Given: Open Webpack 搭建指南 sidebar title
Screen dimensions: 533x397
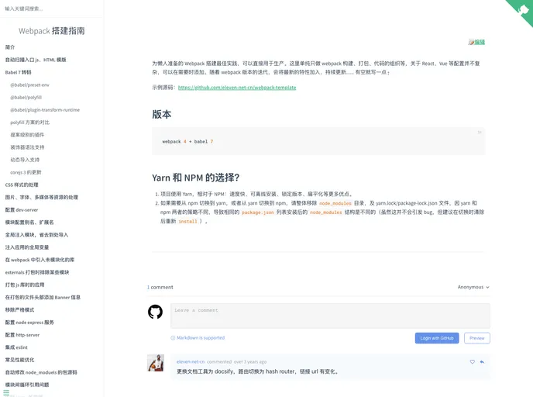Looking at the screenshot, I should point(52,31).
